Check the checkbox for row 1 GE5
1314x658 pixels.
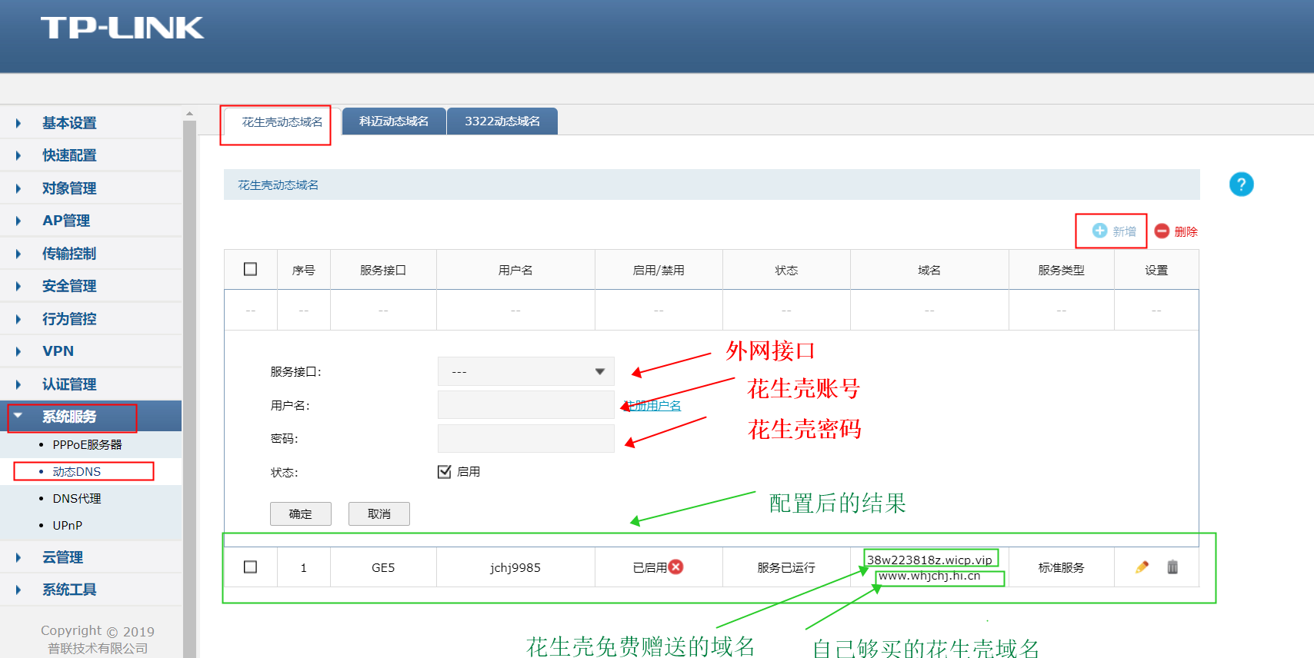[250, 567]
